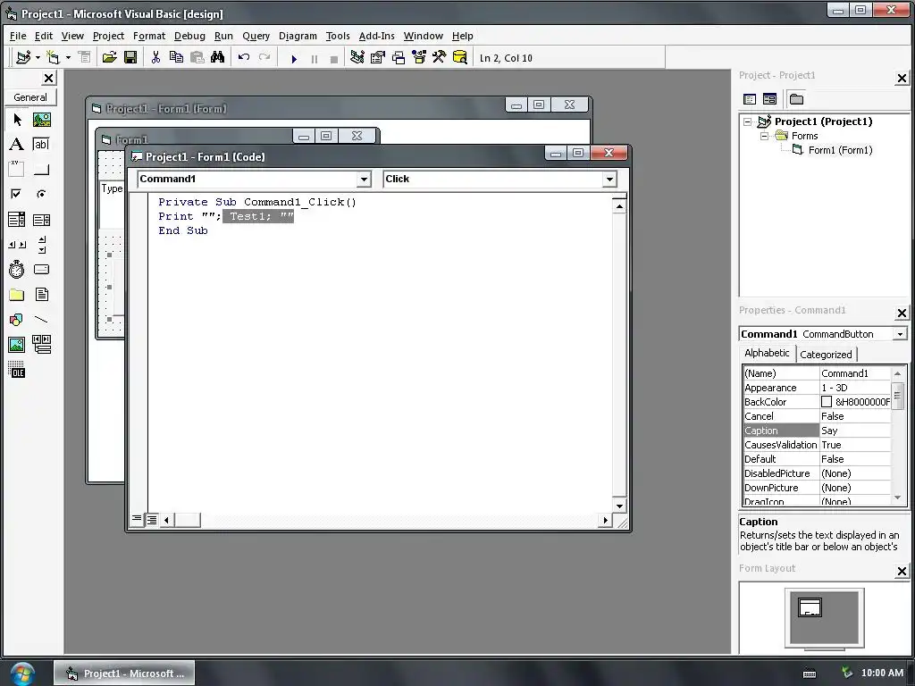This screenshot has width=915, height=686.
Task: Toggle Folders icon in Project panel
Action: [796, 99]
